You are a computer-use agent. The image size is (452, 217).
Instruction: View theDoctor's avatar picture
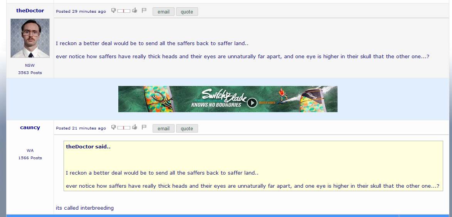30,38
